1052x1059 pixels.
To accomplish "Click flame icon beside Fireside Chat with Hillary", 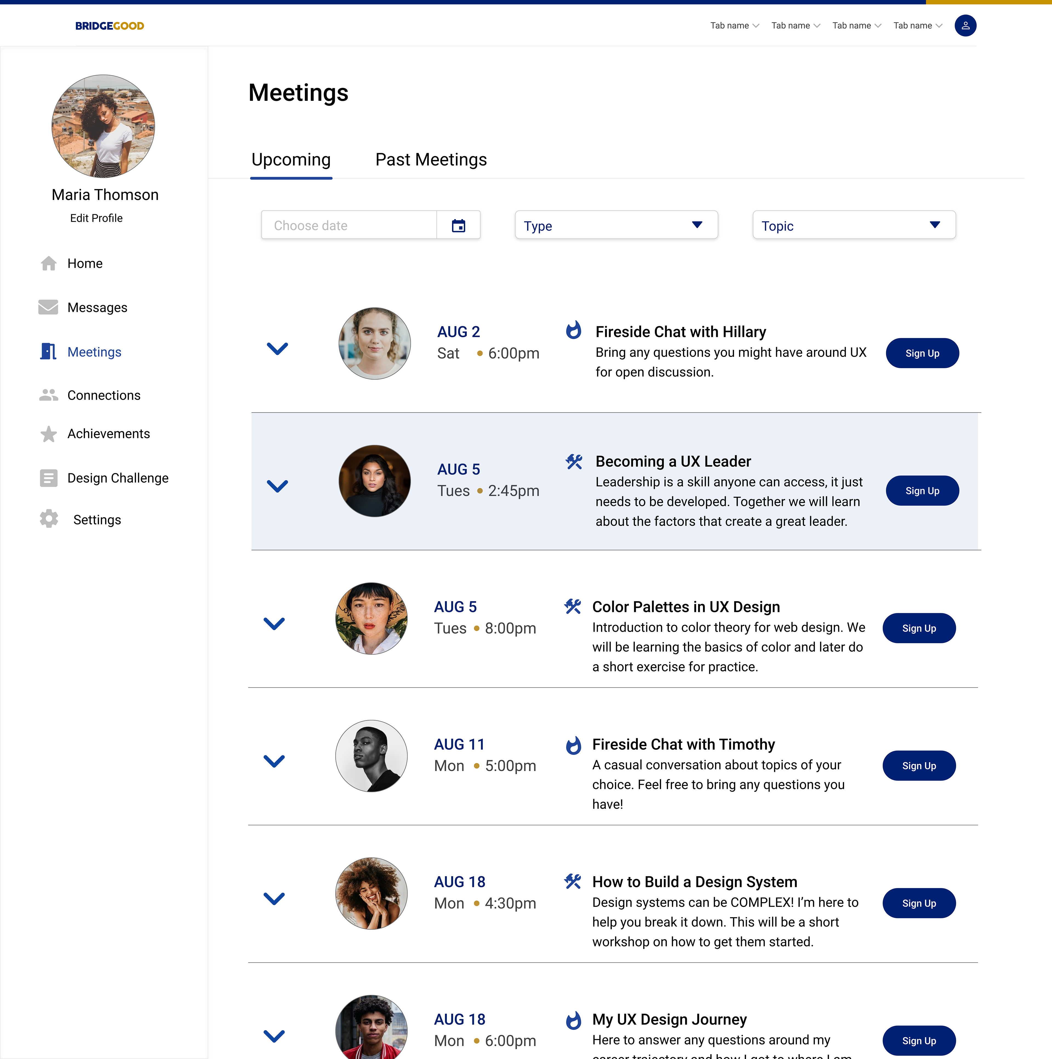I will [x=573, y=331].
